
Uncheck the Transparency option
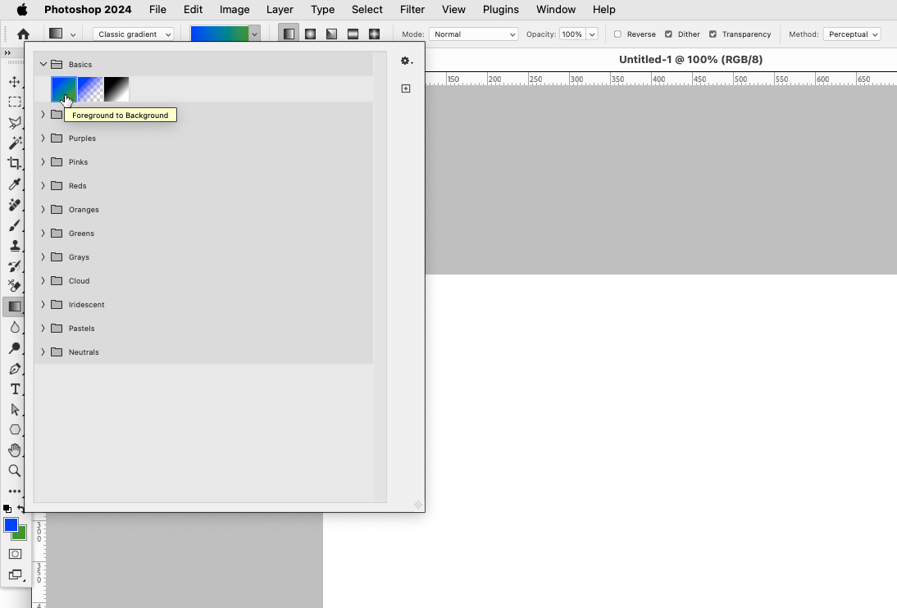tap(713, 34)
